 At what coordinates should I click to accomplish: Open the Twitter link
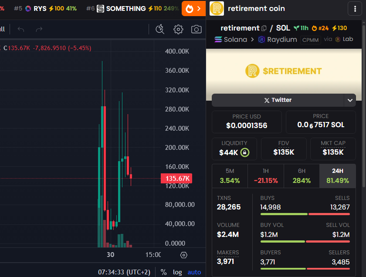[x=278, y=100]
